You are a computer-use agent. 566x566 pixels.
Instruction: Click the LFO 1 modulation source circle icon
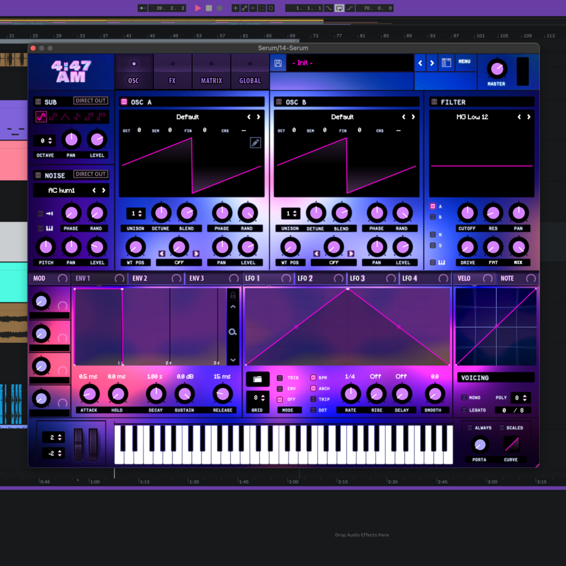tap(286, 278)
